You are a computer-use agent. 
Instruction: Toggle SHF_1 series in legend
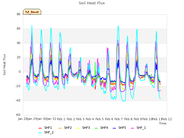[x=138, y=128]
